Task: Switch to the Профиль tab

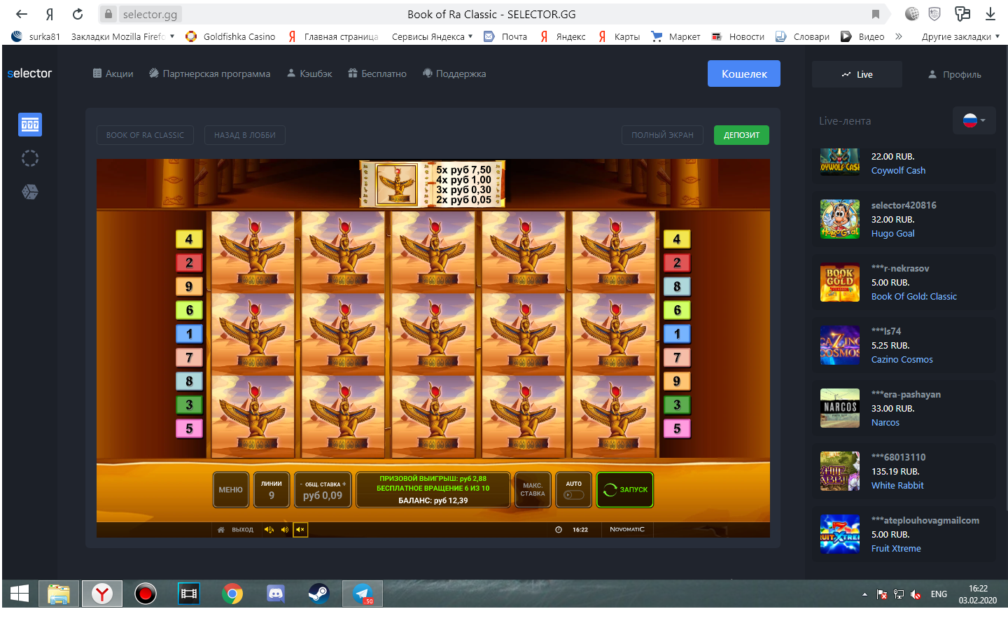Action: click(x=955, y=74)
